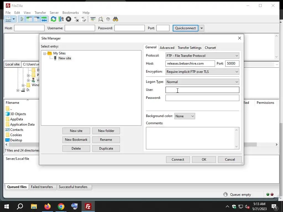Click the New site button
The image size is (283, 212).
tap(76, 131)
